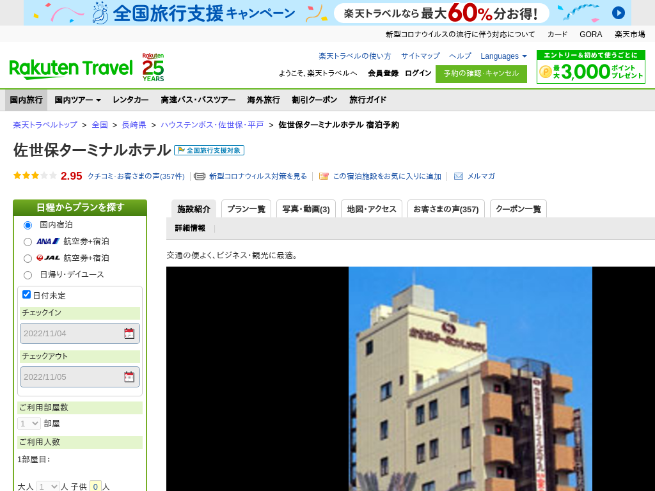Open the Languages dropdown
655x491 pixels.
coord(504,56)
